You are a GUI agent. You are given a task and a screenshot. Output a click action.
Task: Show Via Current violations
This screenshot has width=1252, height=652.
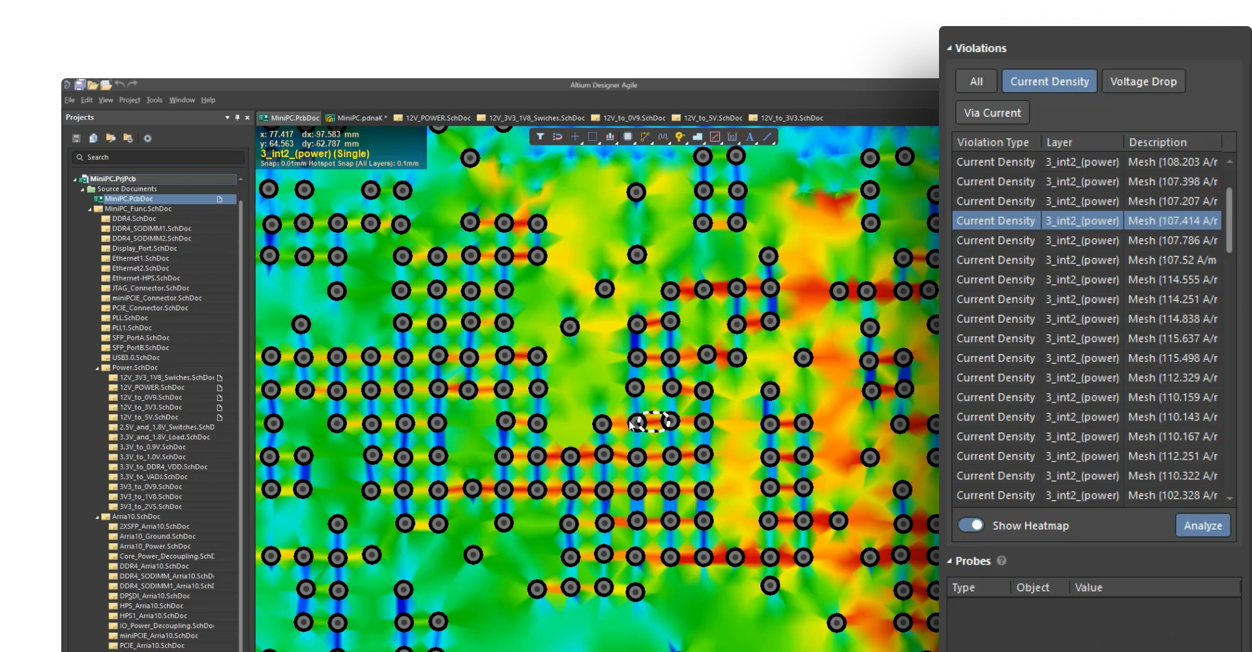click(992, 113)
